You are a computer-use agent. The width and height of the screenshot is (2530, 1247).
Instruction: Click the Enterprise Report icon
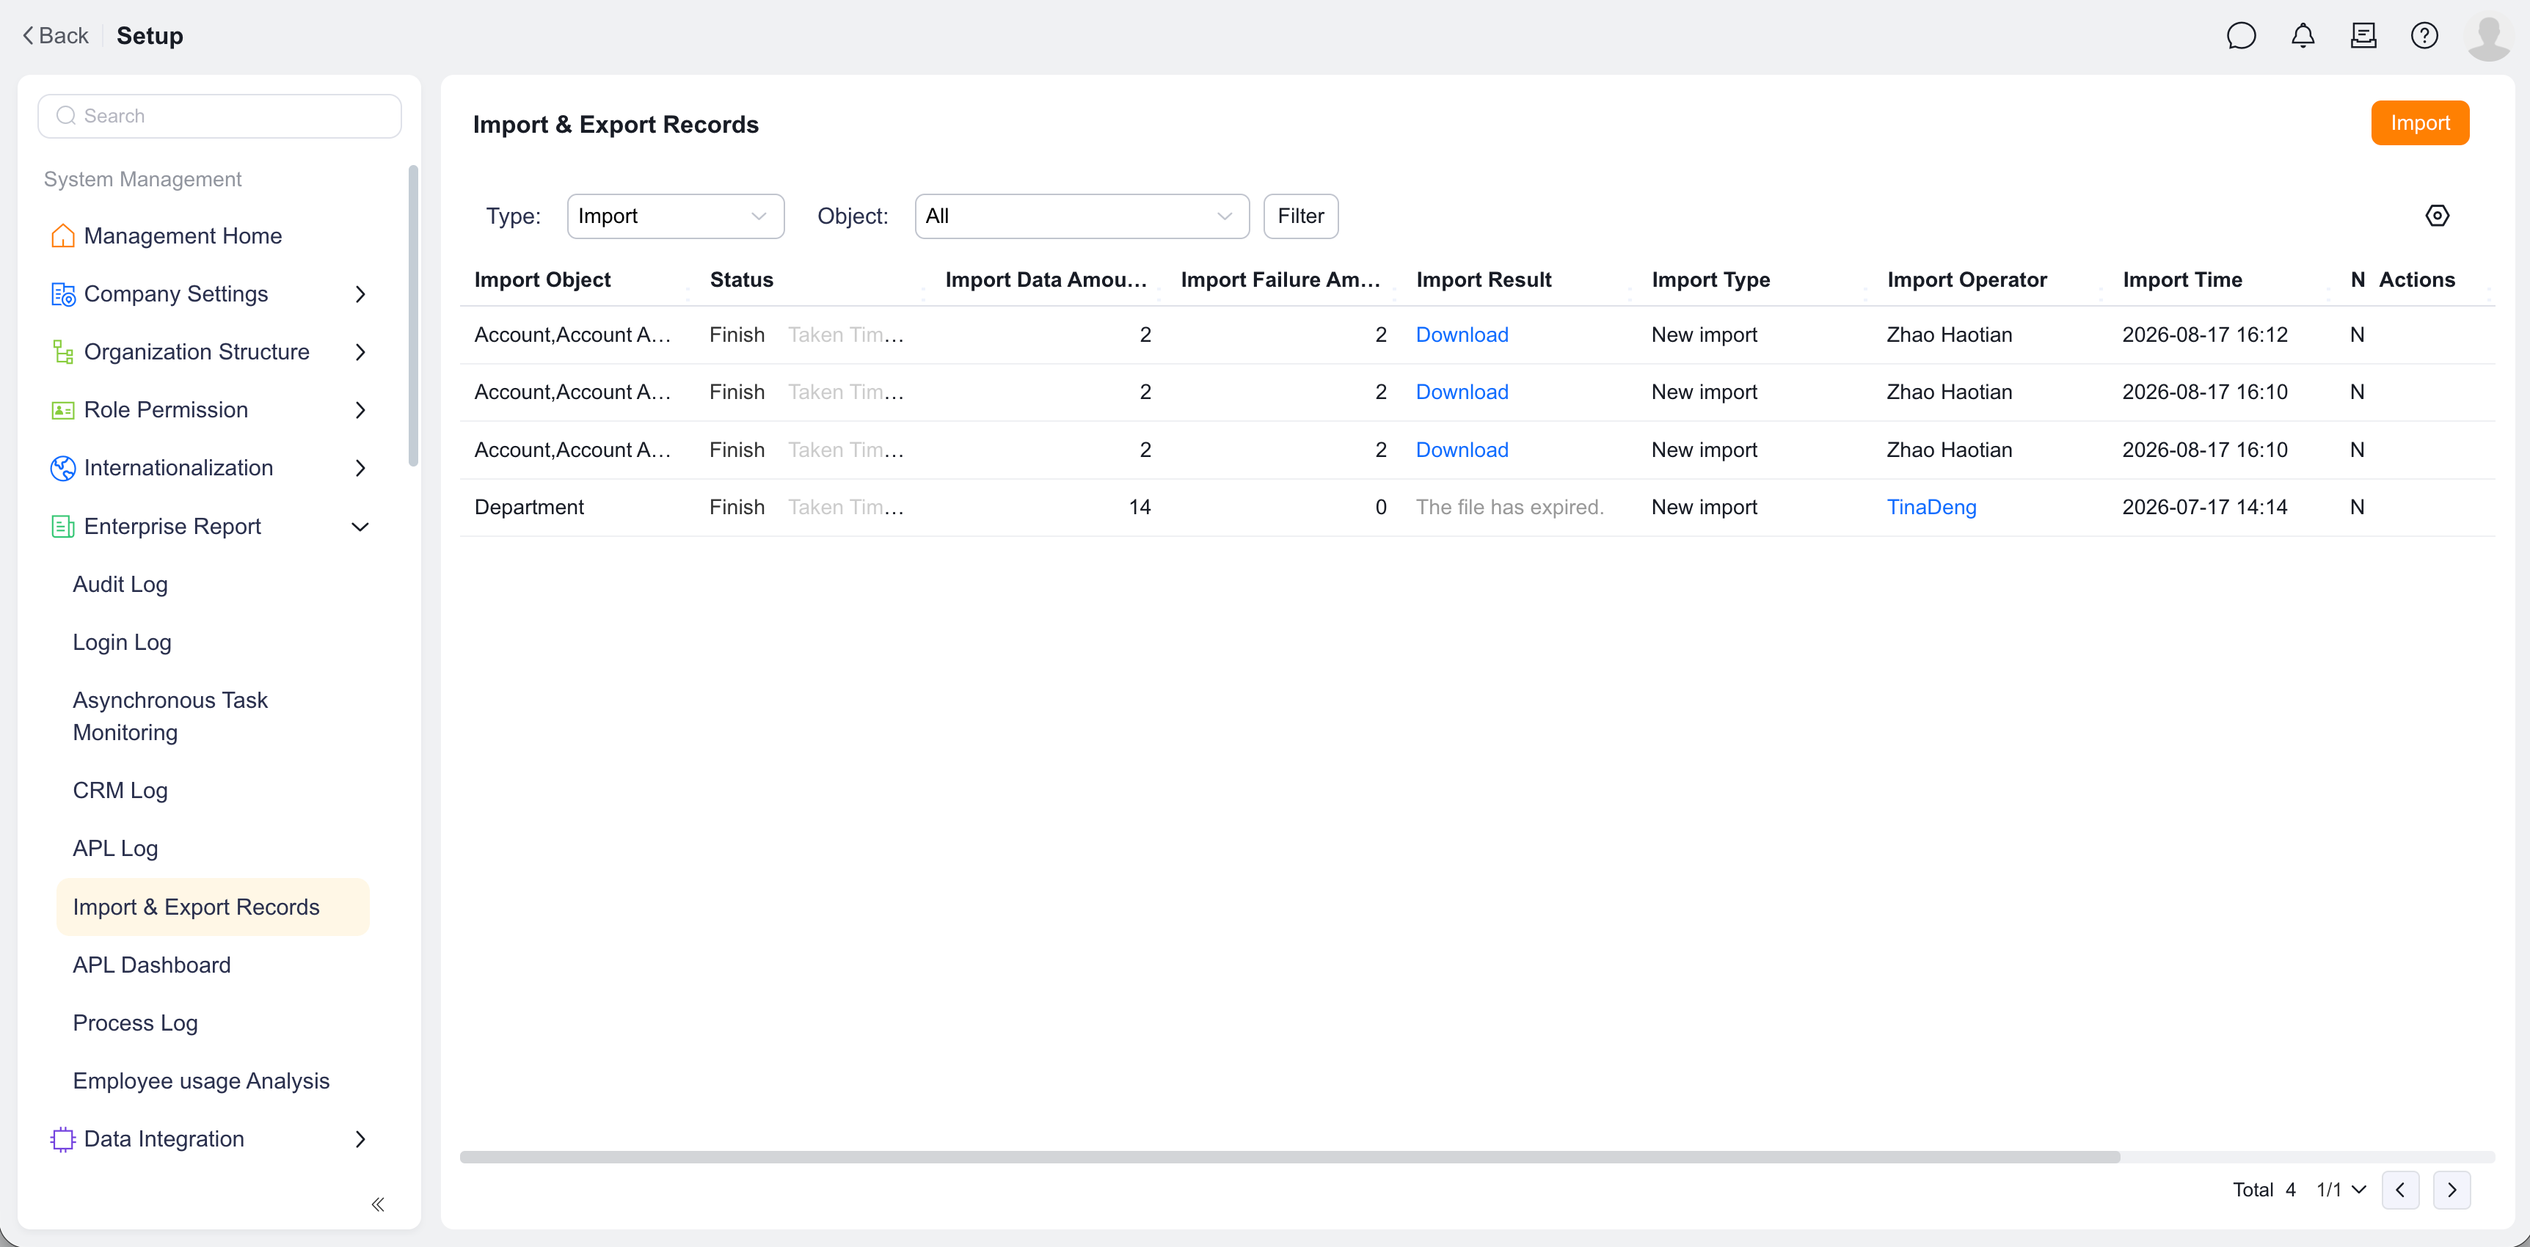coord(63,526)
